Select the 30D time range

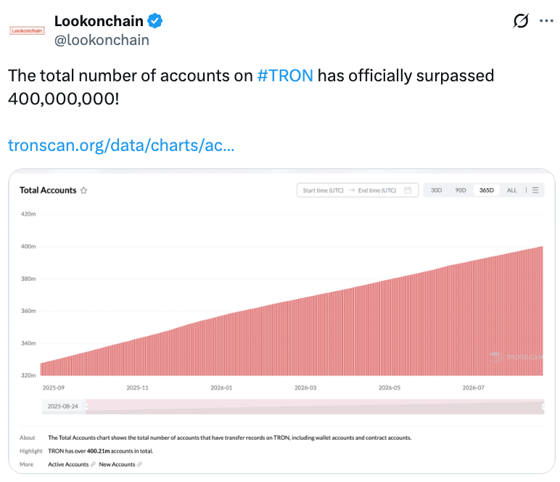point(436,190)
